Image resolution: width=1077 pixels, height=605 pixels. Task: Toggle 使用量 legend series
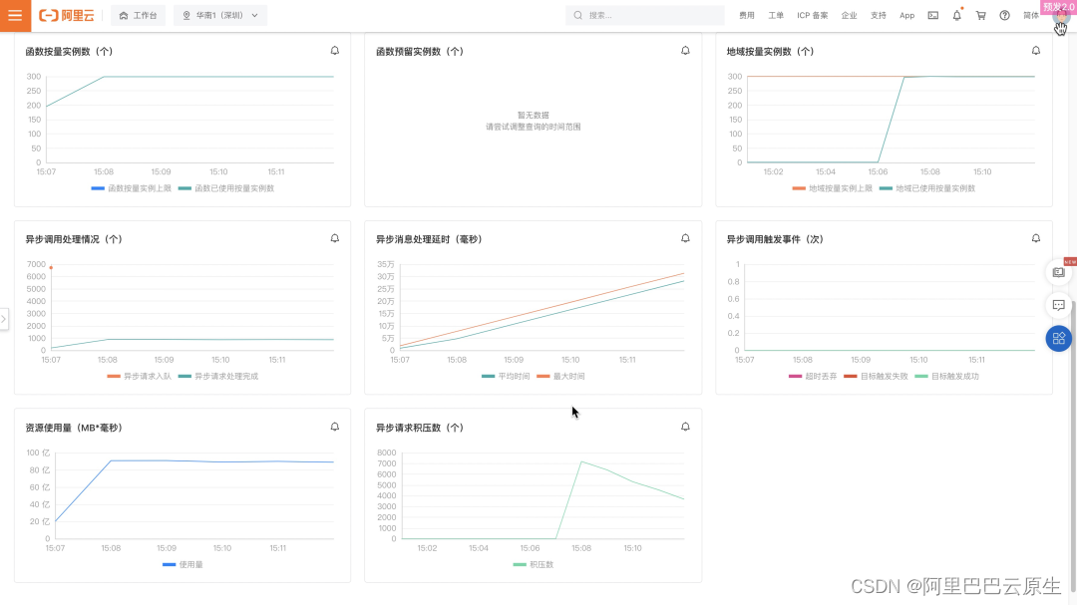182,564
